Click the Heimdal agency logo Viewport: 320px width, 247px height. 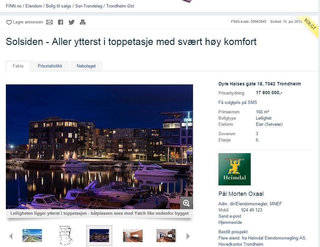click(234, 169)
